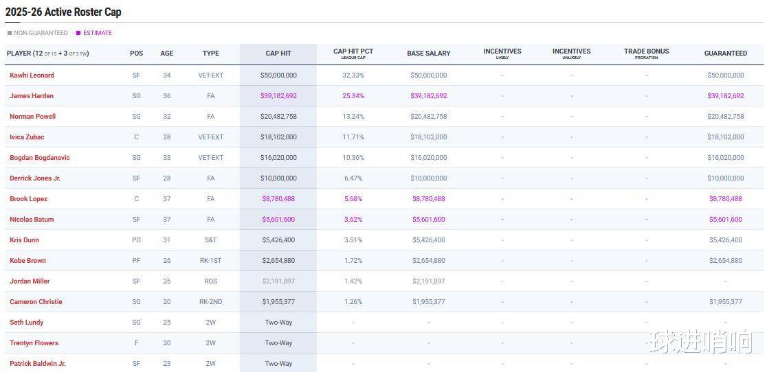
Task: Open Brook Lopez player link
Action: [28, 199]
